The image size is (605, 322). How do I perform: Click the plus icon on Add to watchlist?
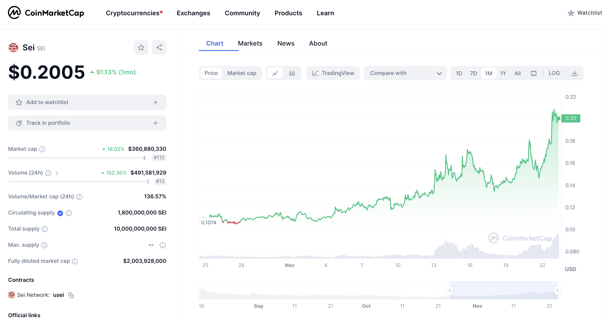coord(155,102)
